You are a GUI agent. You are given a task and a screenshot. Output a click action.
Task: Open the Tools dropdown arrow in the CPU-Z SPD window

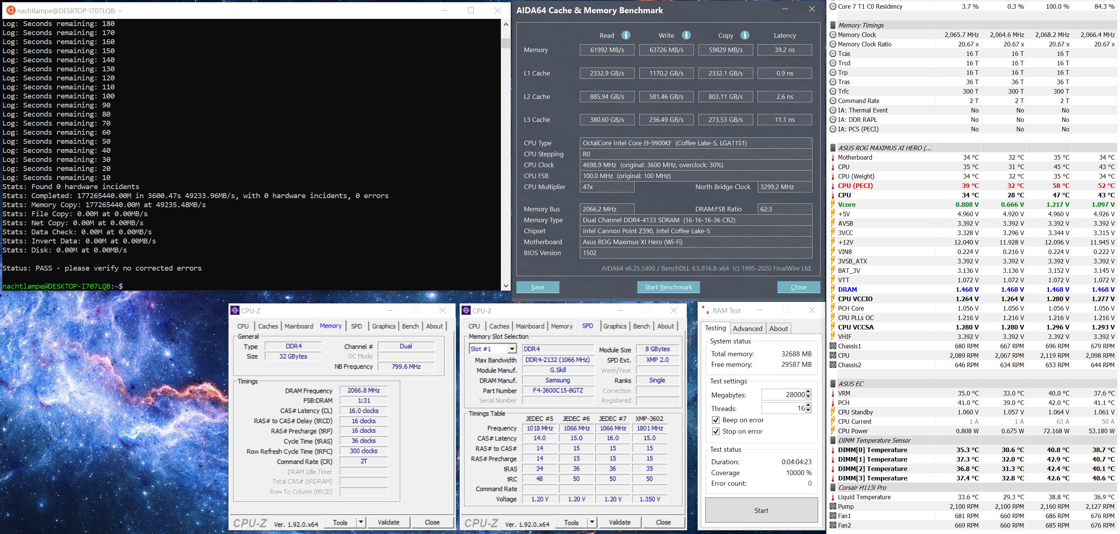(x=592, y=522)
